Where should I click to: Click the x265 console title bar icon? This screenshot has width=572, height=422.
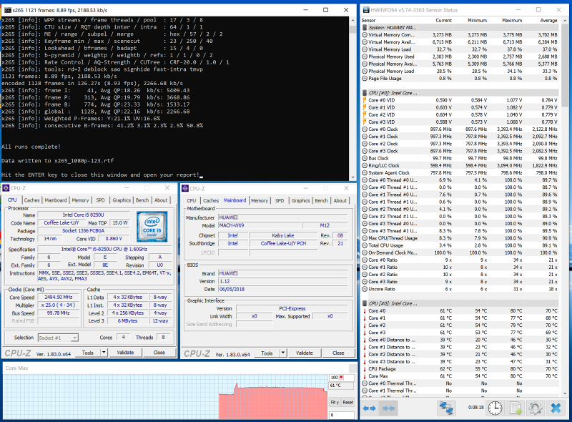(x=7, y=10)
